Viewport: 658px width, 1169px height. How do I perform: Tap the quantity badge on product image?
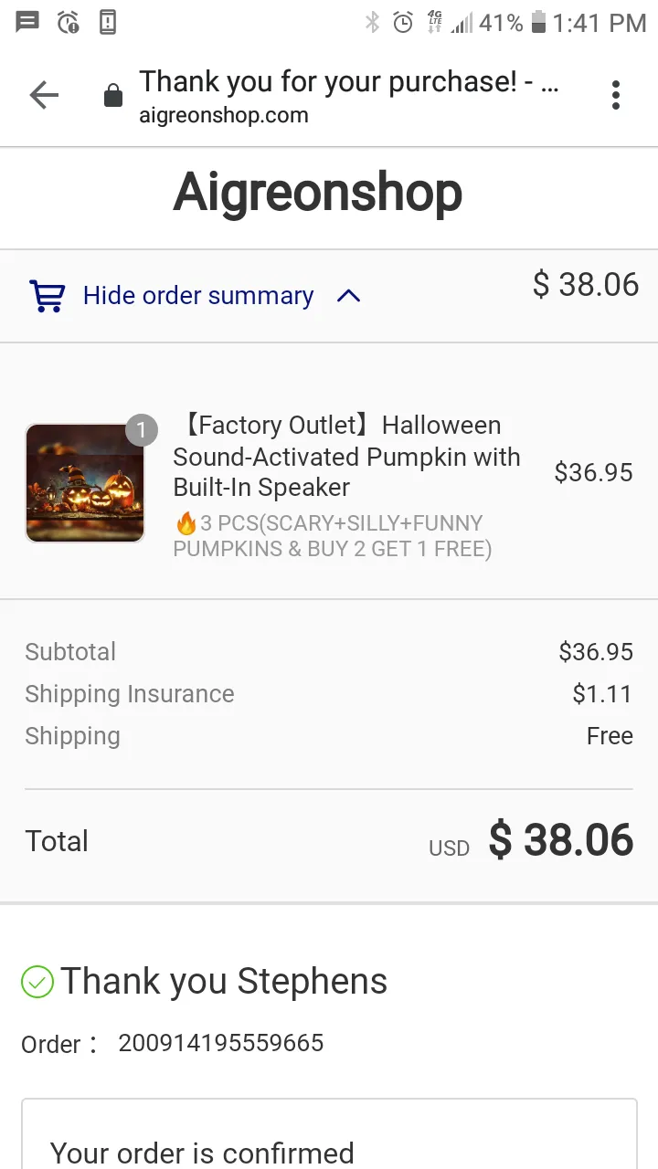pyautogui.click(x=142, y=430)
